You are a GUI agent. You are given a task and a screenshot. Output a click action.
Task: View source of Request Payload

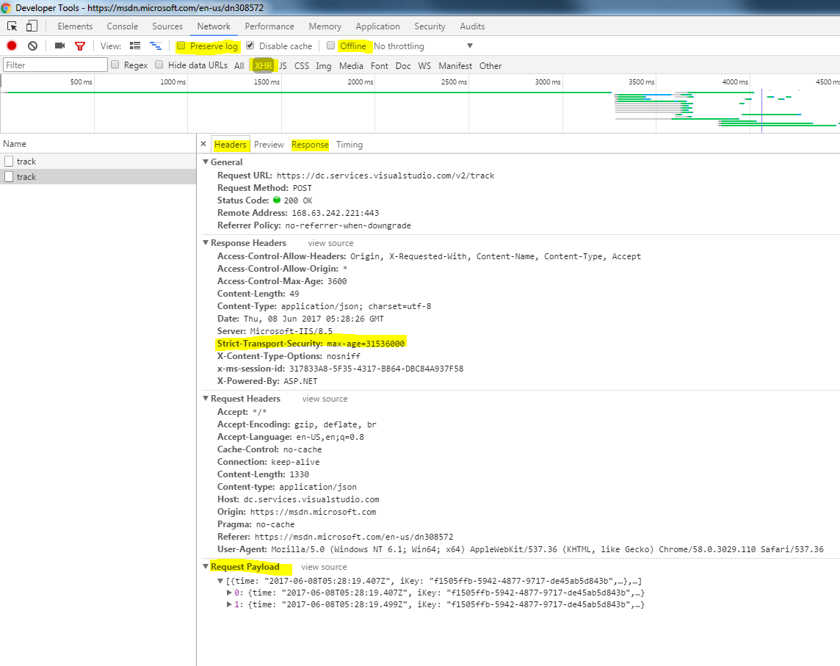[324, 567]
